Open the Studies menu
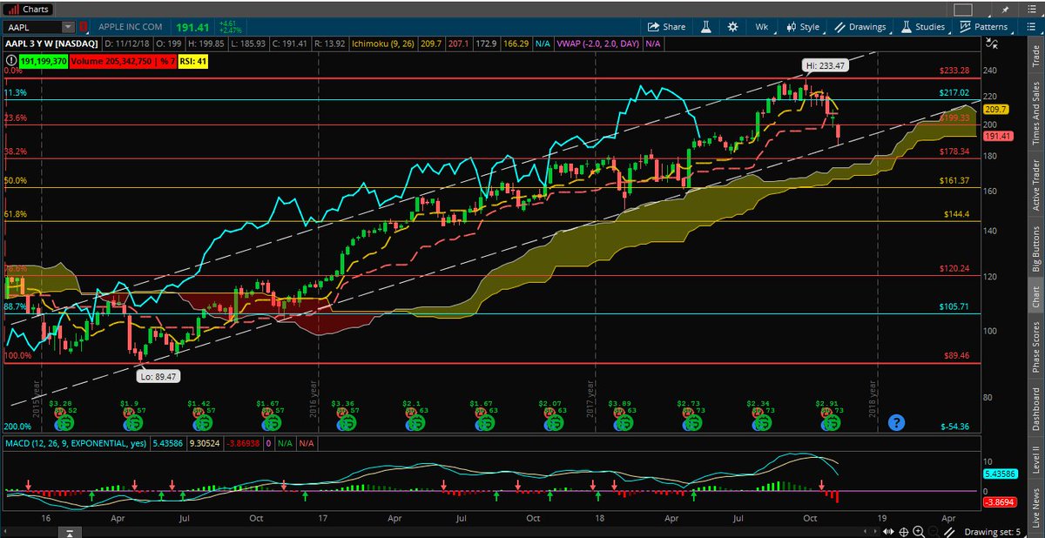The width and height of the screenshot is (1045, 538). pos(921,27)
